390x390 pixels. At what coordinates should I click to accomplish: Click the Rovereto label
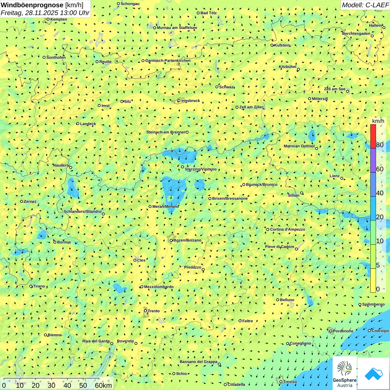tap(125, 341)
